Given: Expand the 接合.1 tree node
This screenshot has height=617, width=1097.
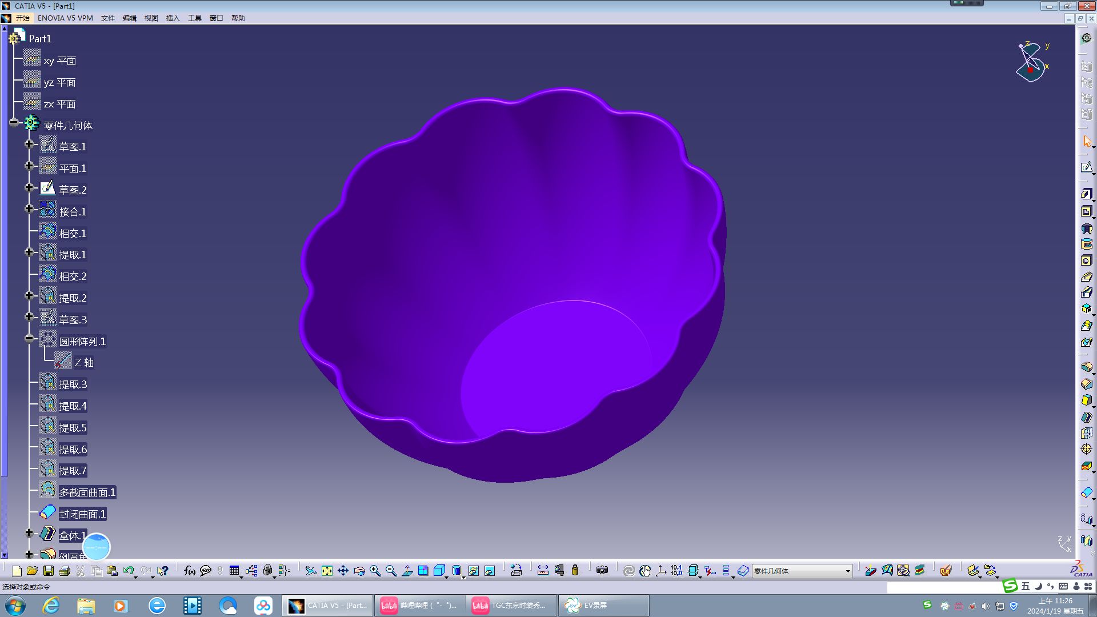Looking at the screenshot, I should coord(29,209).
